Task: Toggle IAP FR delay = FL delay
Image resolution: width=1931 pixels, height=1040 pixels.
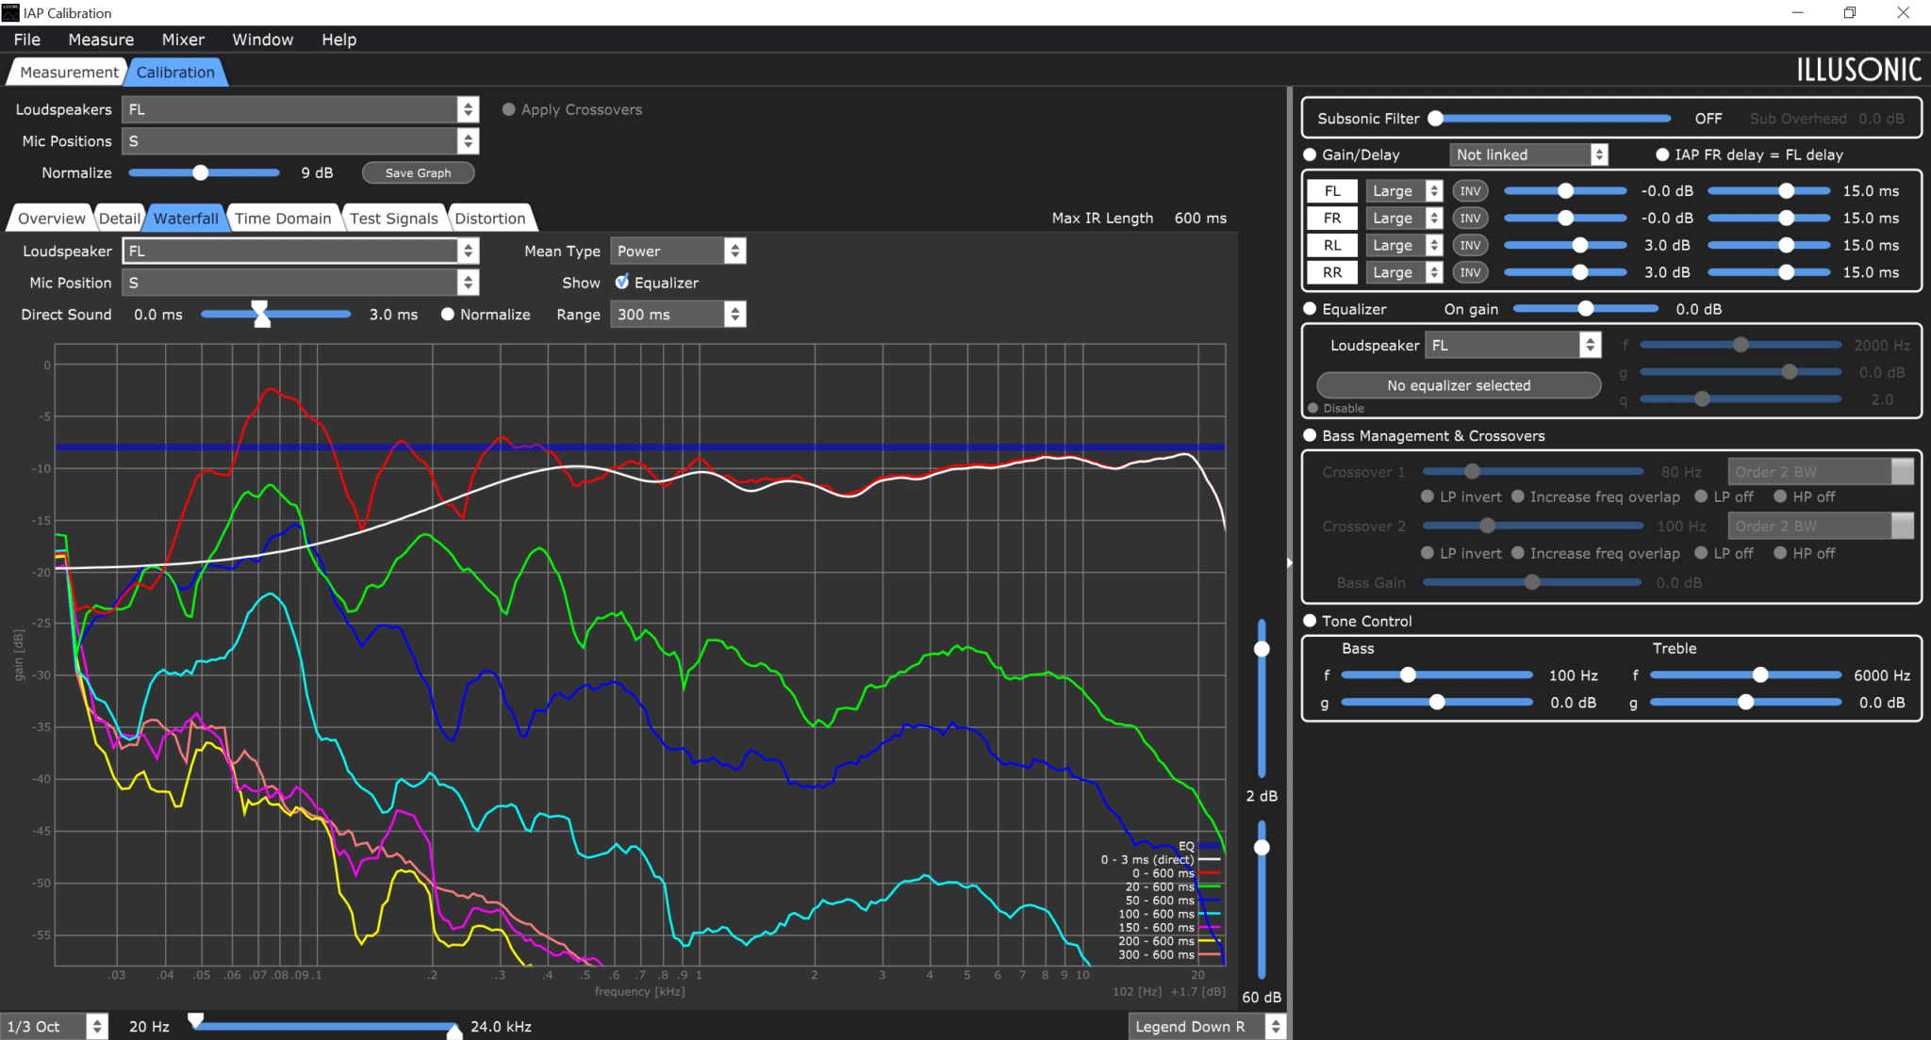Action: click(x=1662, y=155)
